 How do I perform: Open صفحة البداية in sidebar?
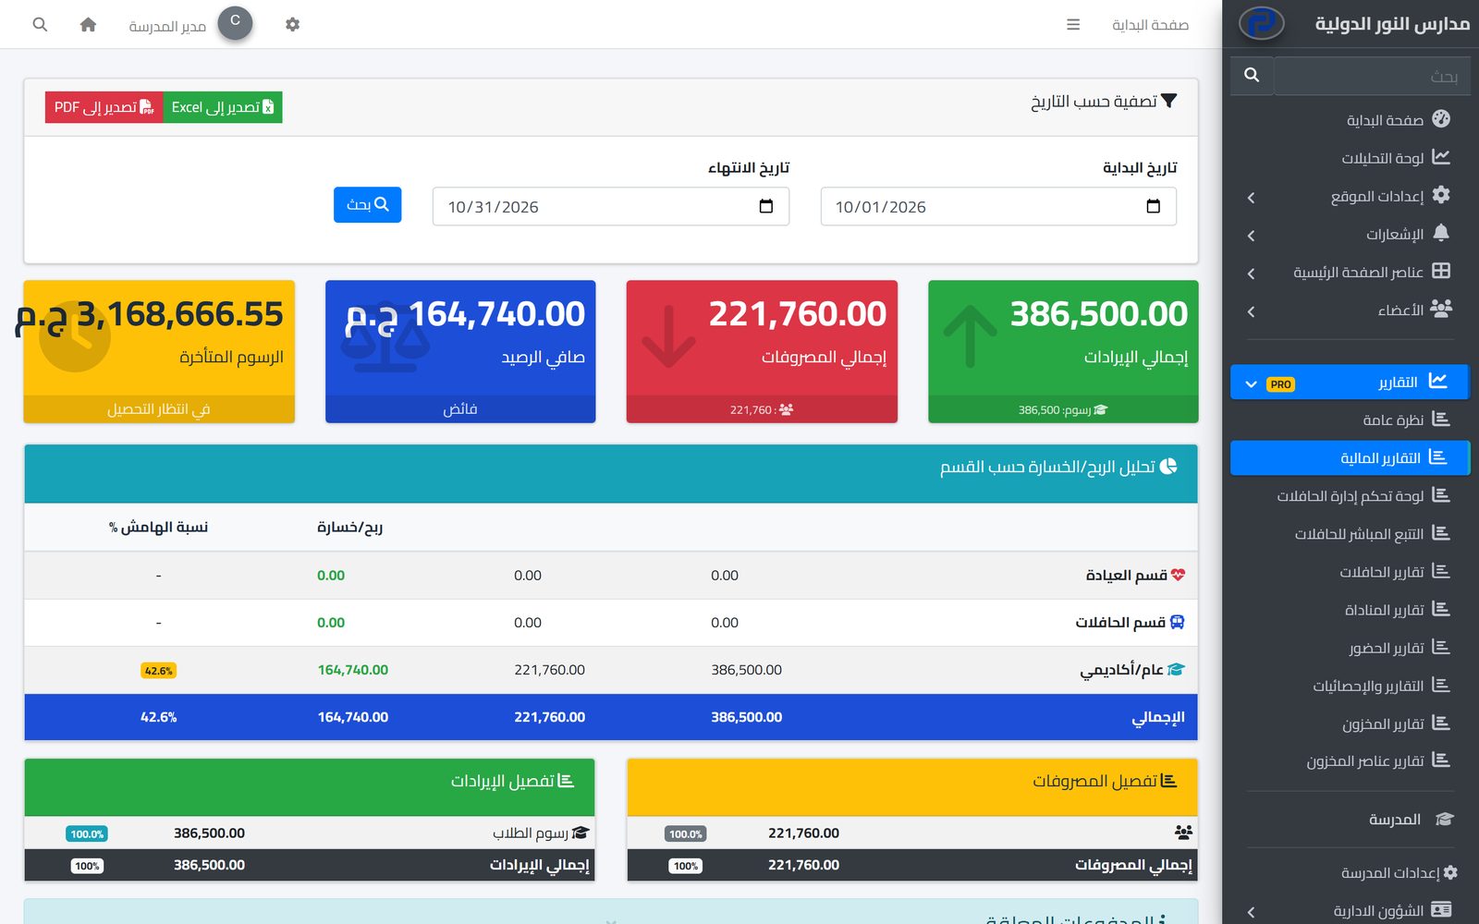coord(1350,119)
